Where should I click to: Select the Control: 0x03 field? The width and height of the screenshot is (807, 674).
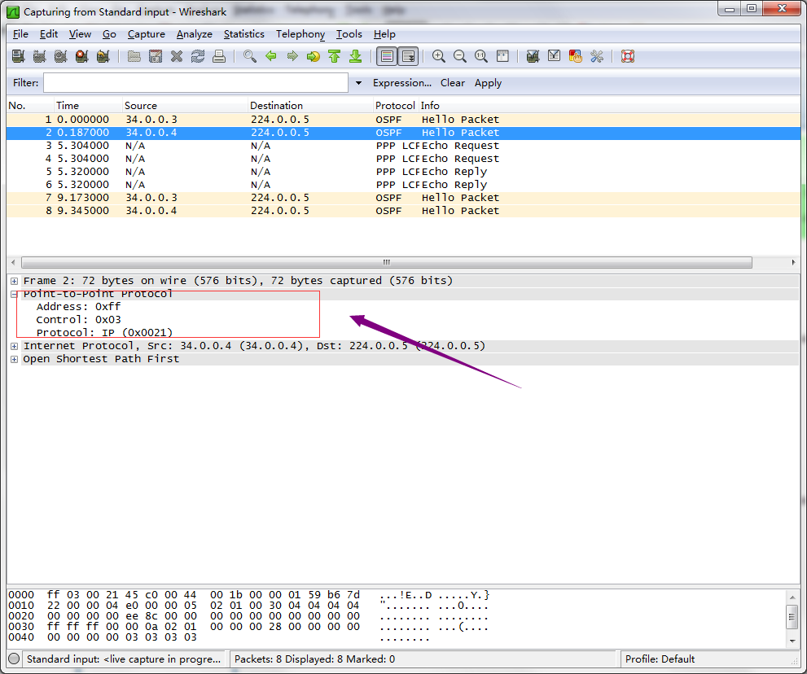(78, 320)
